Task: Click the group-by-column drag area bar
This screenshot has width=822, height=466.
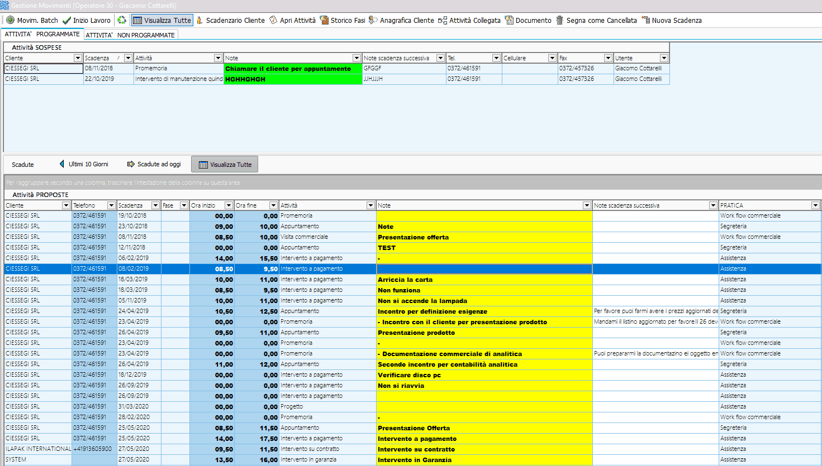Action: click(412, 182)
